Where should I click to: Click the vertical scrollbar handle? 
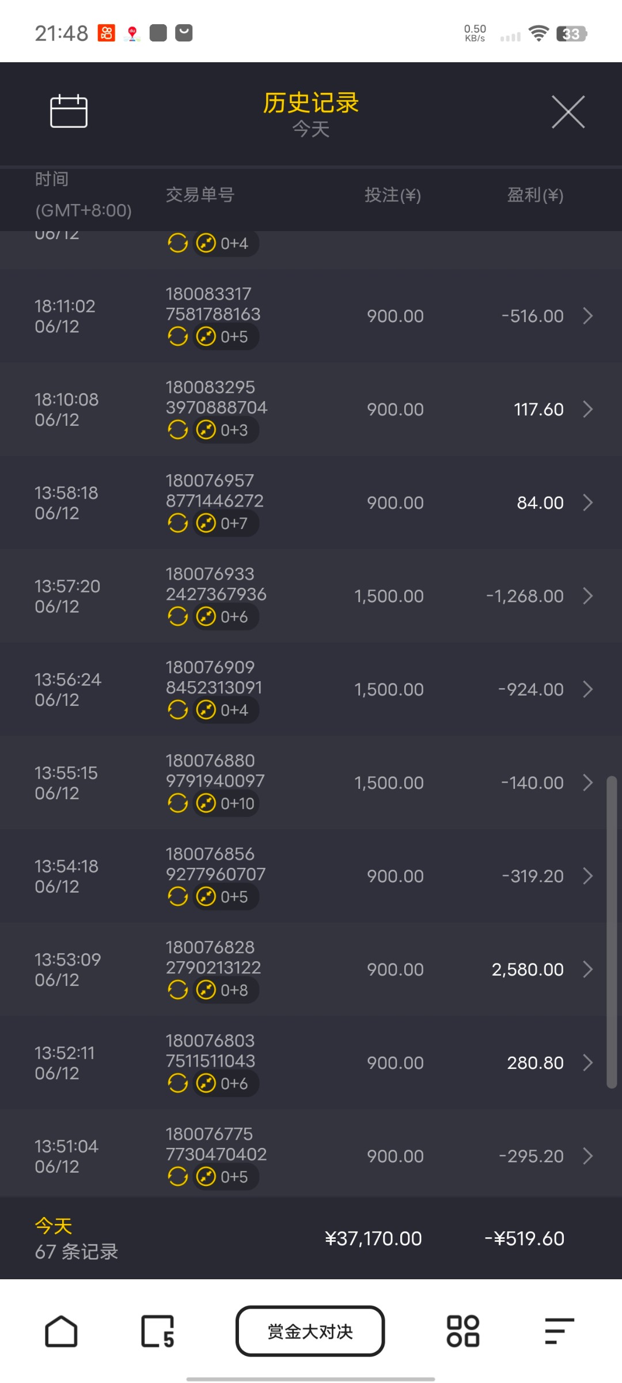tap(612, 931)
